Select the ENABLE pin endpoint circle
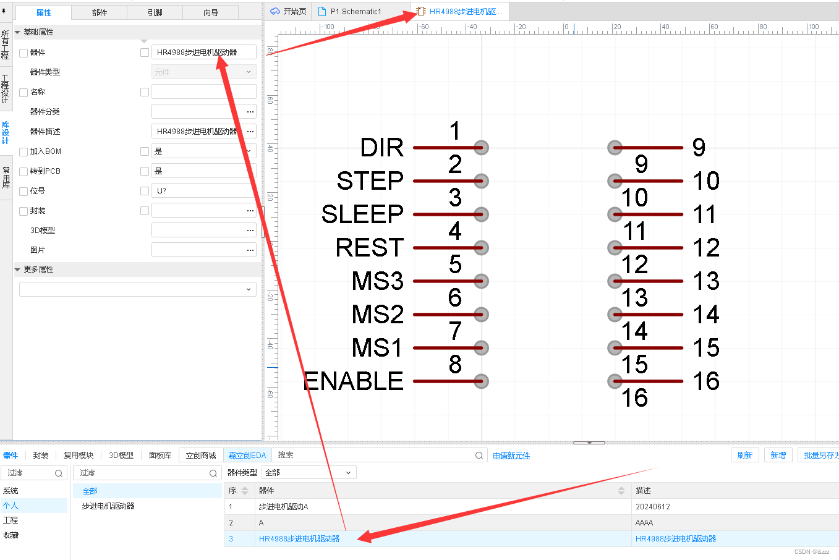839x560 pixels. click(x=482, y=381)
